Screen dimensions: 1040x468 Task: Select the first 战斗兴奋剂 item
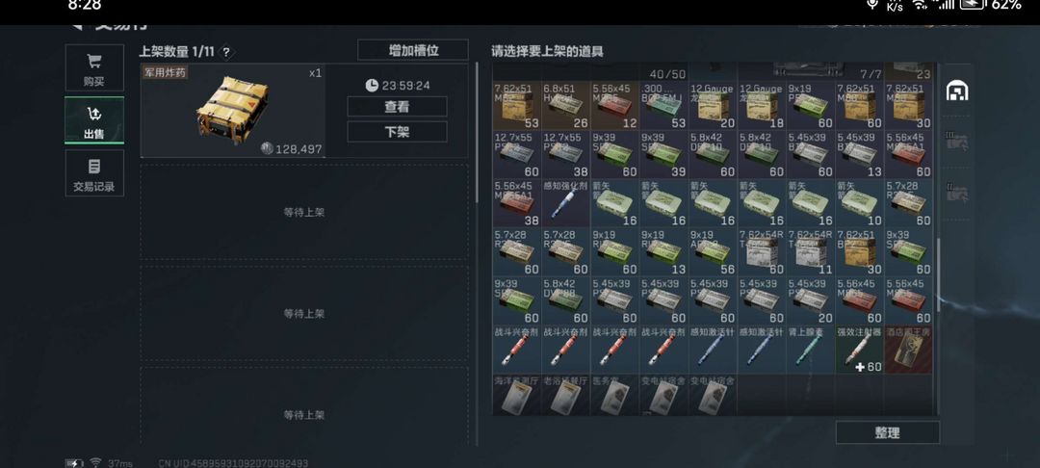517,350
